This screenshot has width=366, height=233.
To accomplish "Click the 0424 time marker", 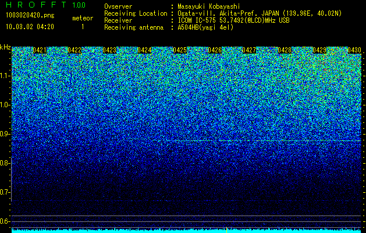I will 144,50.
